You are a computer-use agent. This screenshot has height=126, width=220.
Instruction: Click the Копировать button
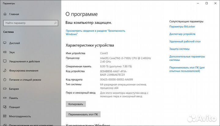pyautogui.click(x=76, y=104)
